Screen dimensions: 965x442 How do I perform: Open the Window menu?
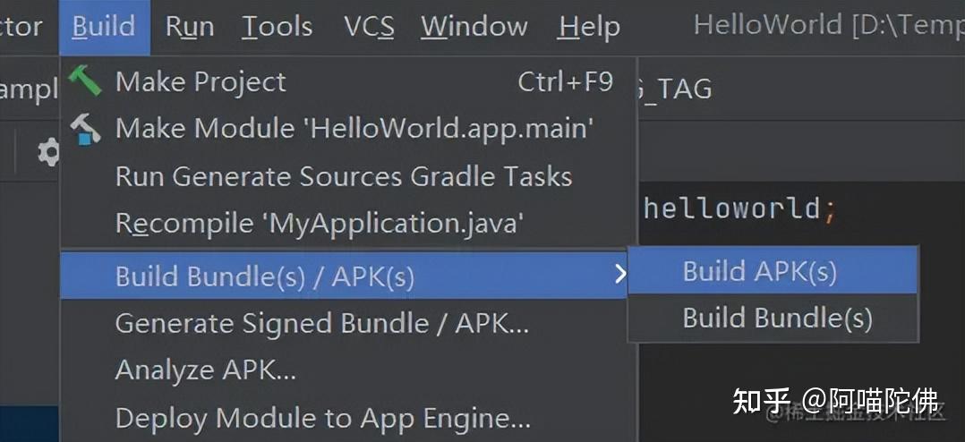point(474,27)
